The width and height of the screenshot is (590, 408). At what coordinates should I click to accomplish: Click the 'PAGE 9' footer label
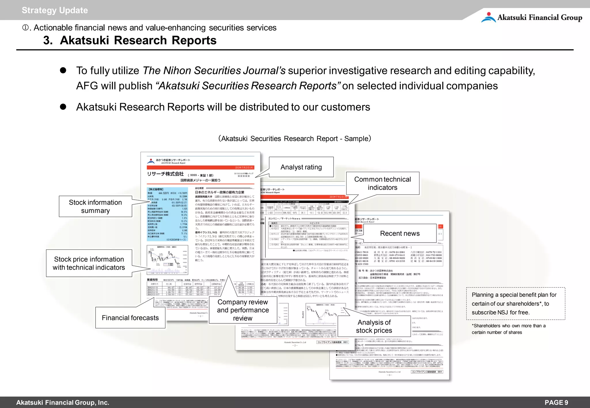pyautogui.click(x=556, y=403)
